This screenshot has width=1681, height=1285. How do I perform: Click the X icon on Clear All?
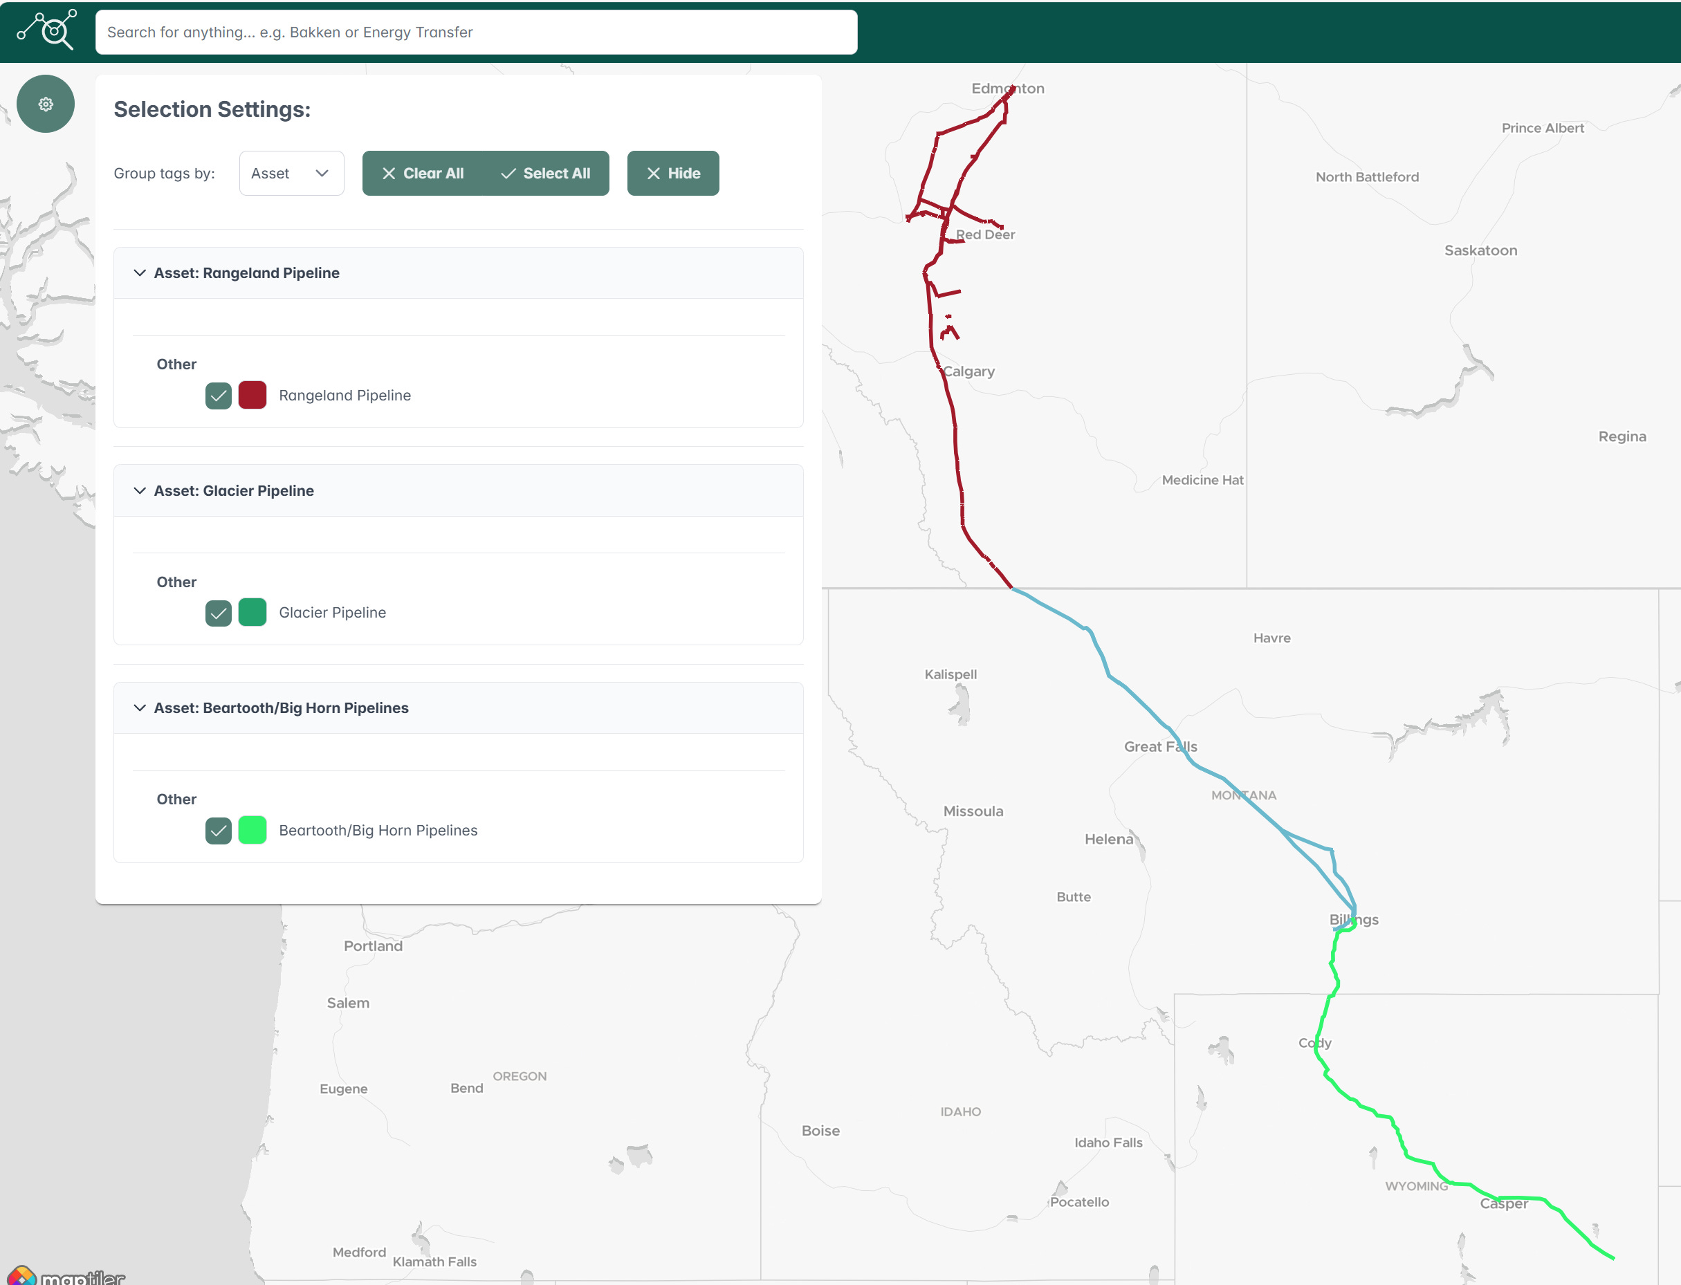click(x=389, y=174)
